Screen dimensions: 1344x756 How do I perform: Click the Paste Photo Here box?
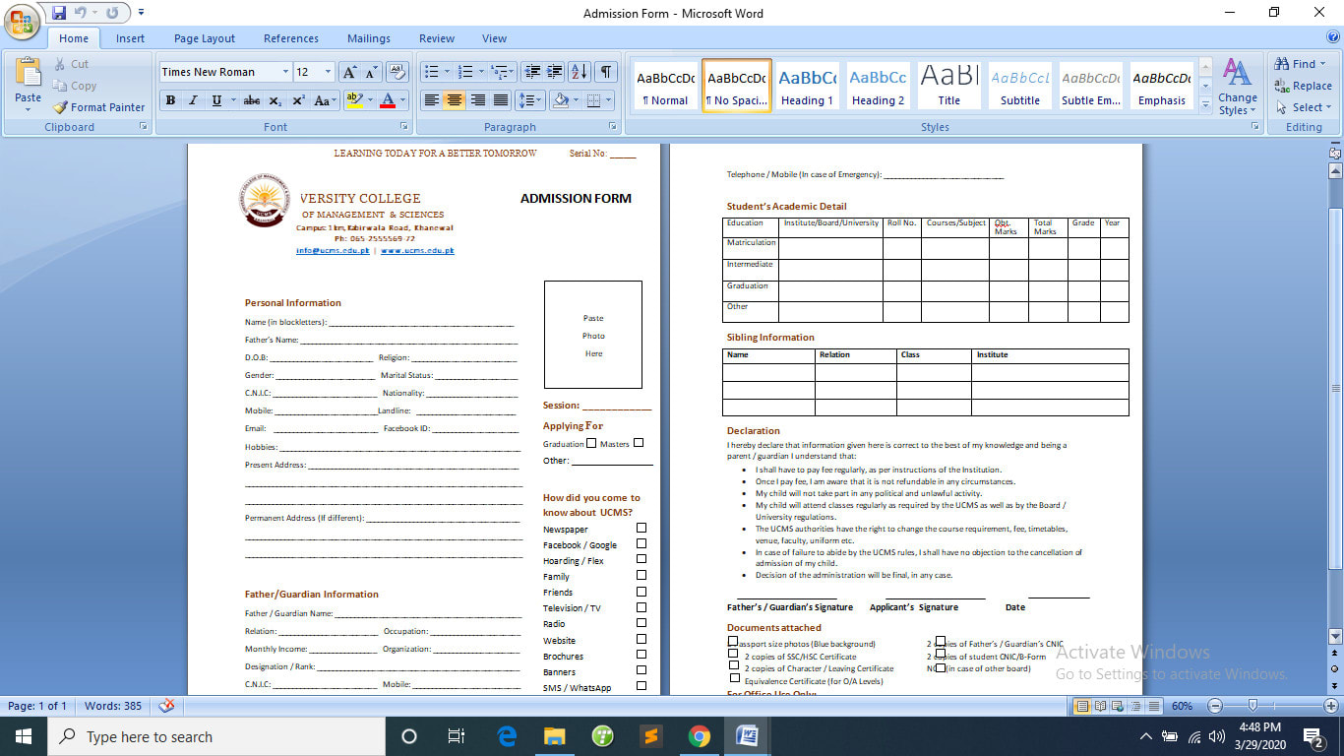pyautogui.click(x=593, y=335)
